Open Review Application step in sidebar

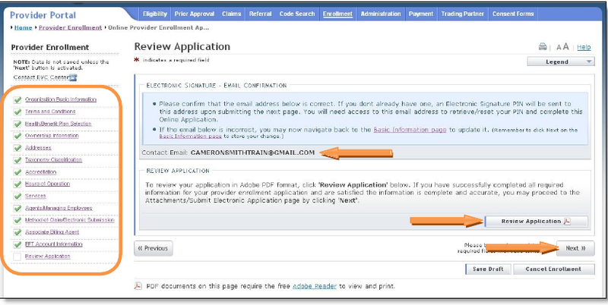click(48, 256)
